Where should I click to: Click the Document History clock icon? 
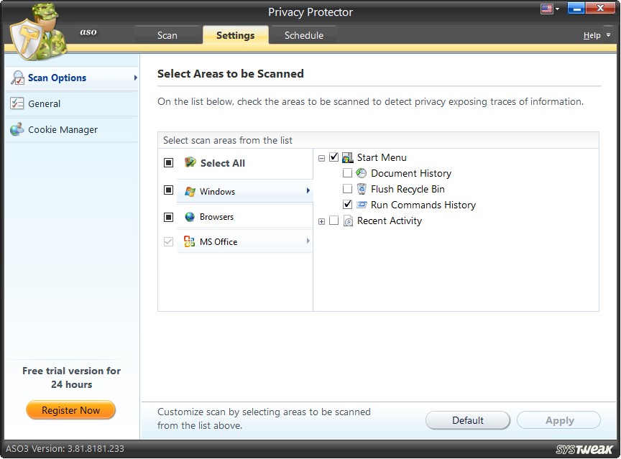point(360,173)
